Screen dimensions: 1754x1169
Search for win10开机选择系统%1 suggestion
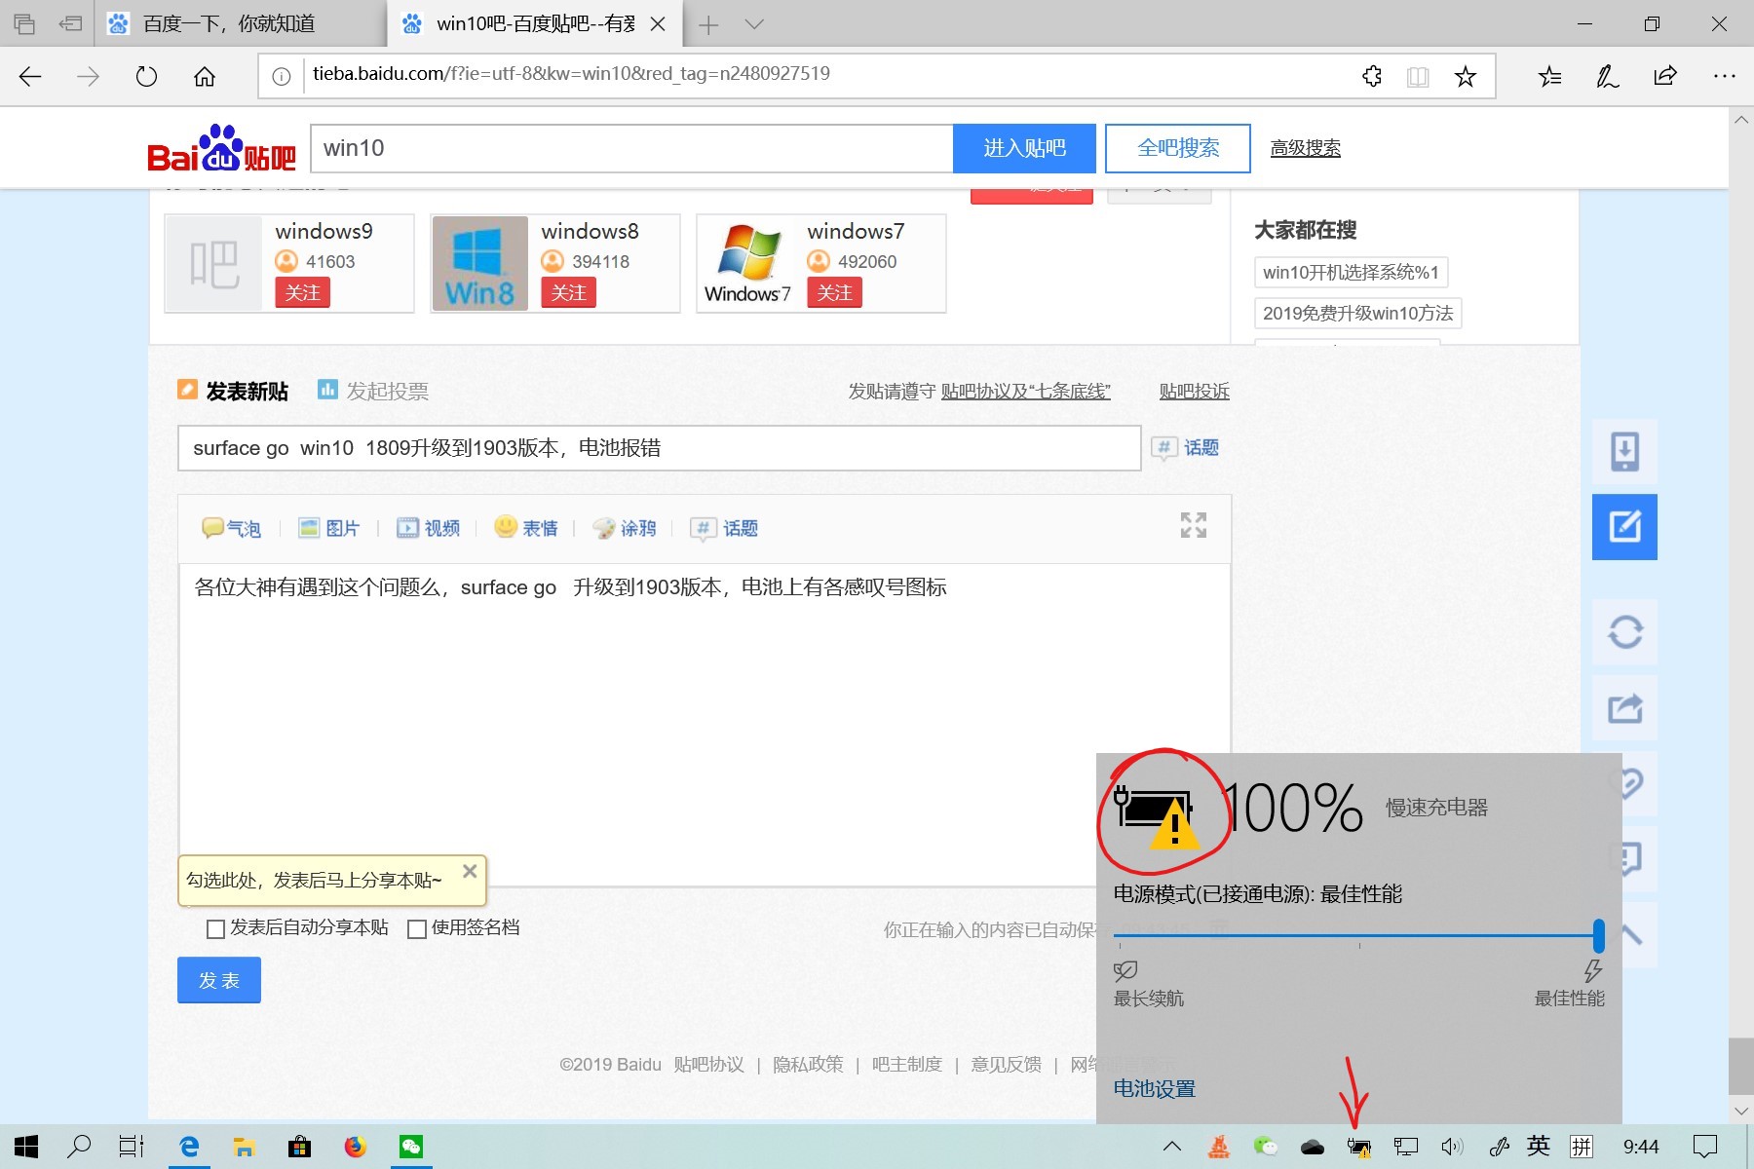1351,273
